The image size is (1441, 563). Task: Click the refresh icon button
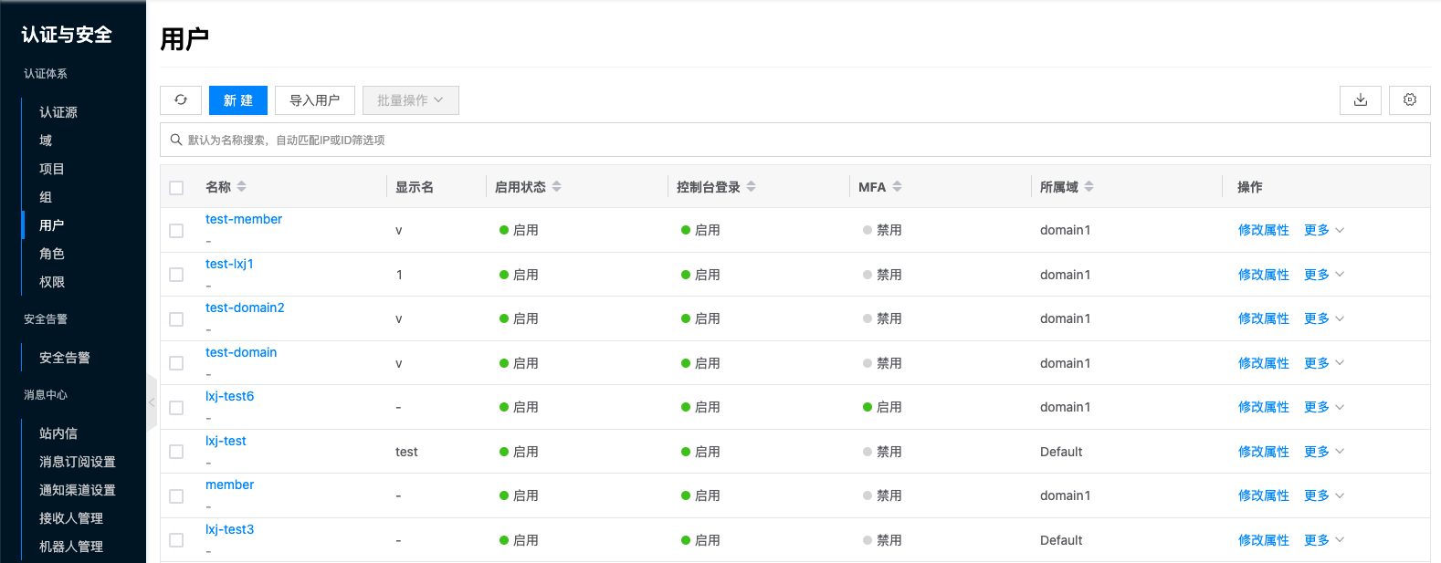point(181,100)
